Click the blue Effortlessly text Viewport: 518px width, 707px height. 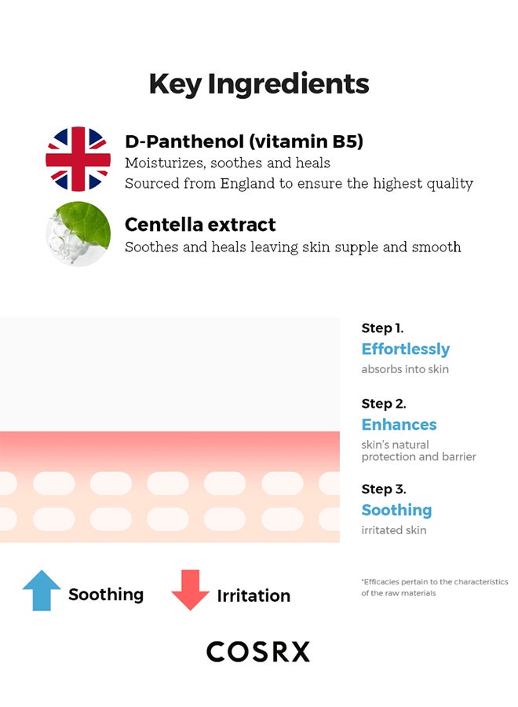pos(406,349)
